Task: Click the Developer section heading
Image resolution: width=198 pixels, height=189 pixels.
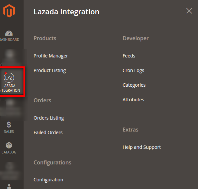Action: (x=136, y=39)
